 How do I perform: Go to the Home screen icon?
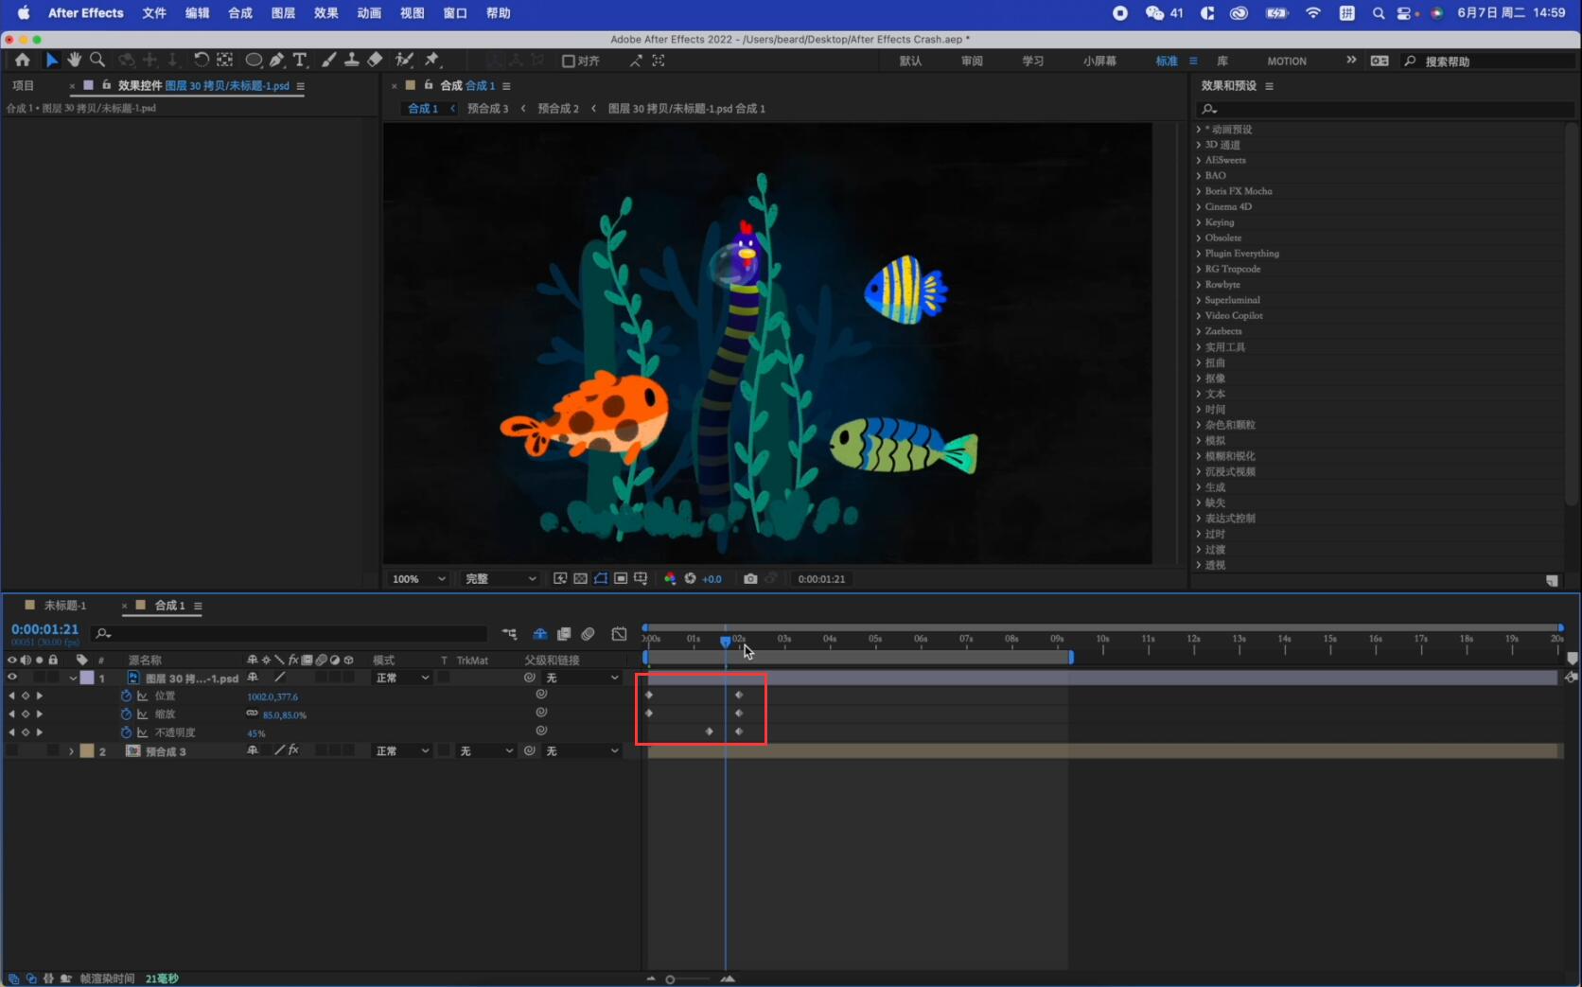23,60
